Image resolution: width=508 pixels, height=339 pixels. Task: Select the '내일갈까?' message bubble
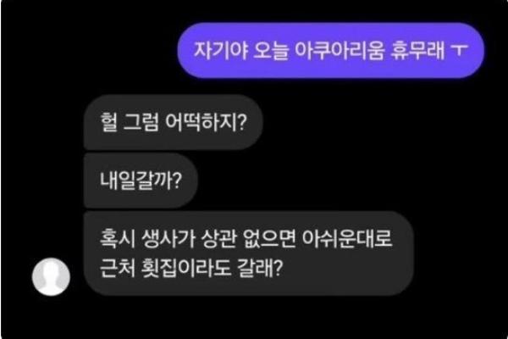[x=141, y=181]
